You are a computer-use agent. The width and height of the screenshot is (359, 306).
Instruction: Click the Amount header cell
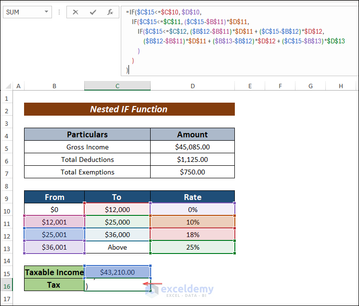(x=192, y=134)
